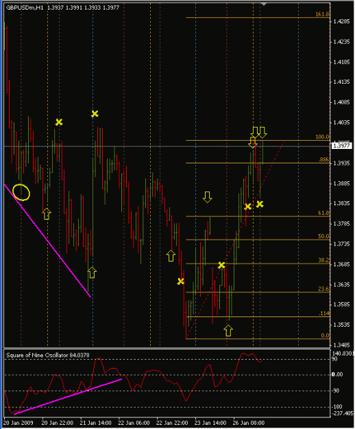The width and height of the screenshot is (355, 429).
Task: Select the GBPUSDm,H1 chart title text
Action: pyautogui.click(x=25, y=8)
